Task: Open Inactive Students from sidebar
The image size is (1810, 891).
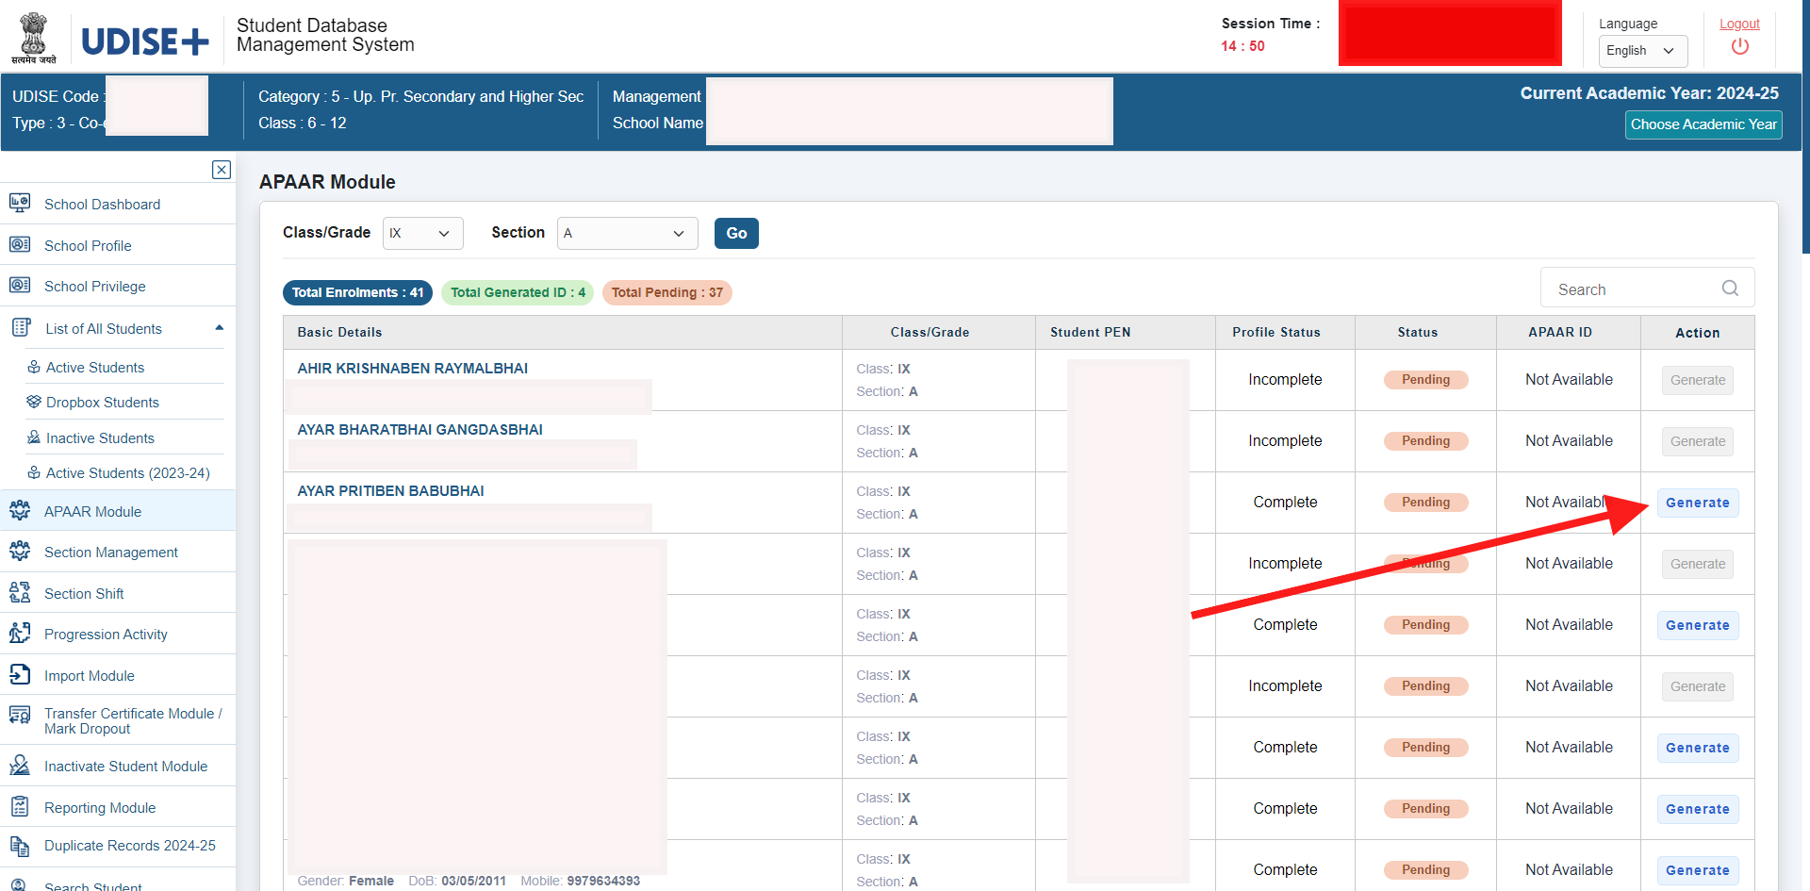Action: pyautogui.click(x=99, y=437)
